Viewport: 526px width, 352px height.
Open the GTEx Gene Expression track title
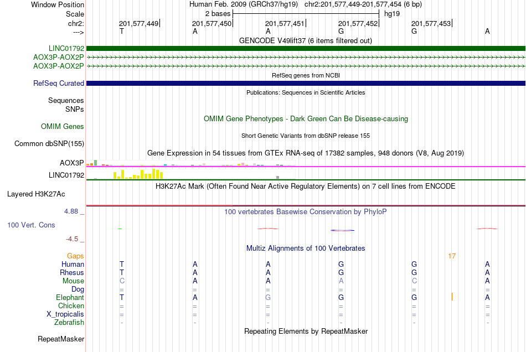[306, 153]
